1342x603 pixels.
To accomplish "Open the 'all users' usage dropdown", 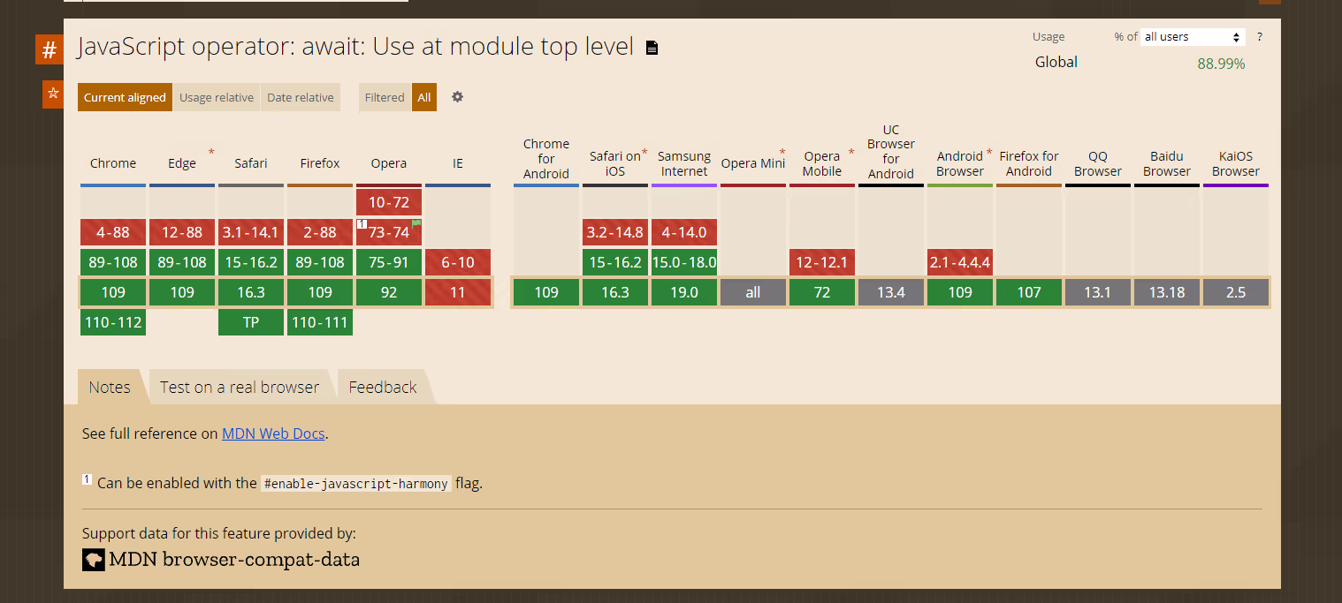I will coord(1193,36).
